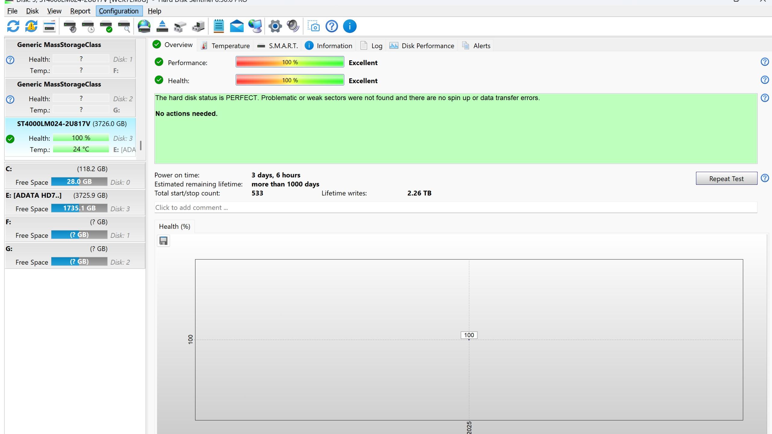The height and width of the screenshot is (434, 772).
Task: Click the help icon beside Performance bar
Action: pyautogui.click(x=764, y=62)
